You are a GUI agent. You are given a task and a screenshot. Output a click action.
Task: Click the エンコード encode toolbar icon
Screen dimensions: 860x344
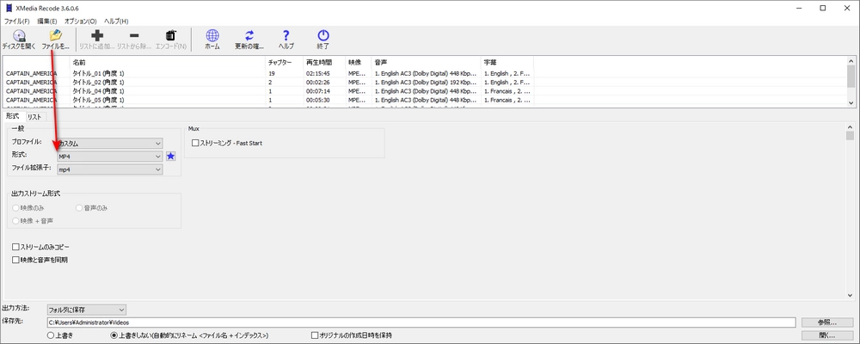(170, 36)
